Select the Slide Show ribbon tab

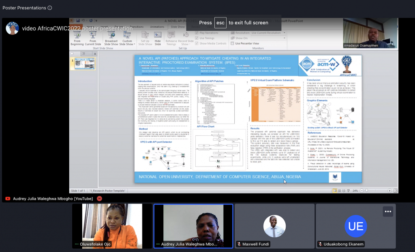click(178, 27)
